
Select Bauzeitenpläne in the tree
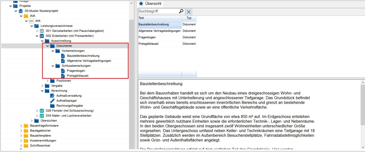(x=41, y=136)
